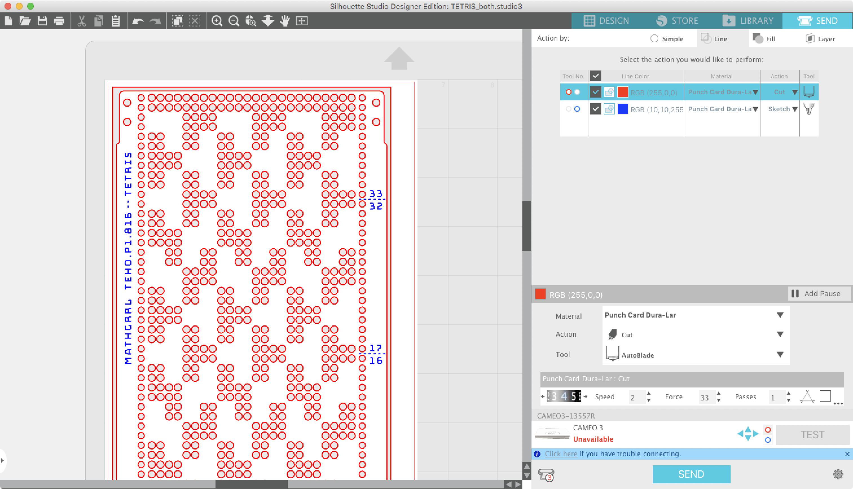This screenshot has width=853, height=489.
Task: Save the current document
Action: [42, 21]
